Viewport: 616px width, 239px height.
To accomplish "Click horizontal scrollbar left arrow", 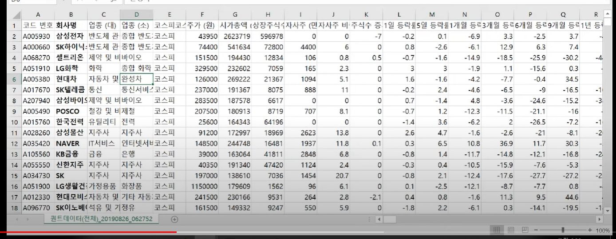I will [x=379, y=219].
